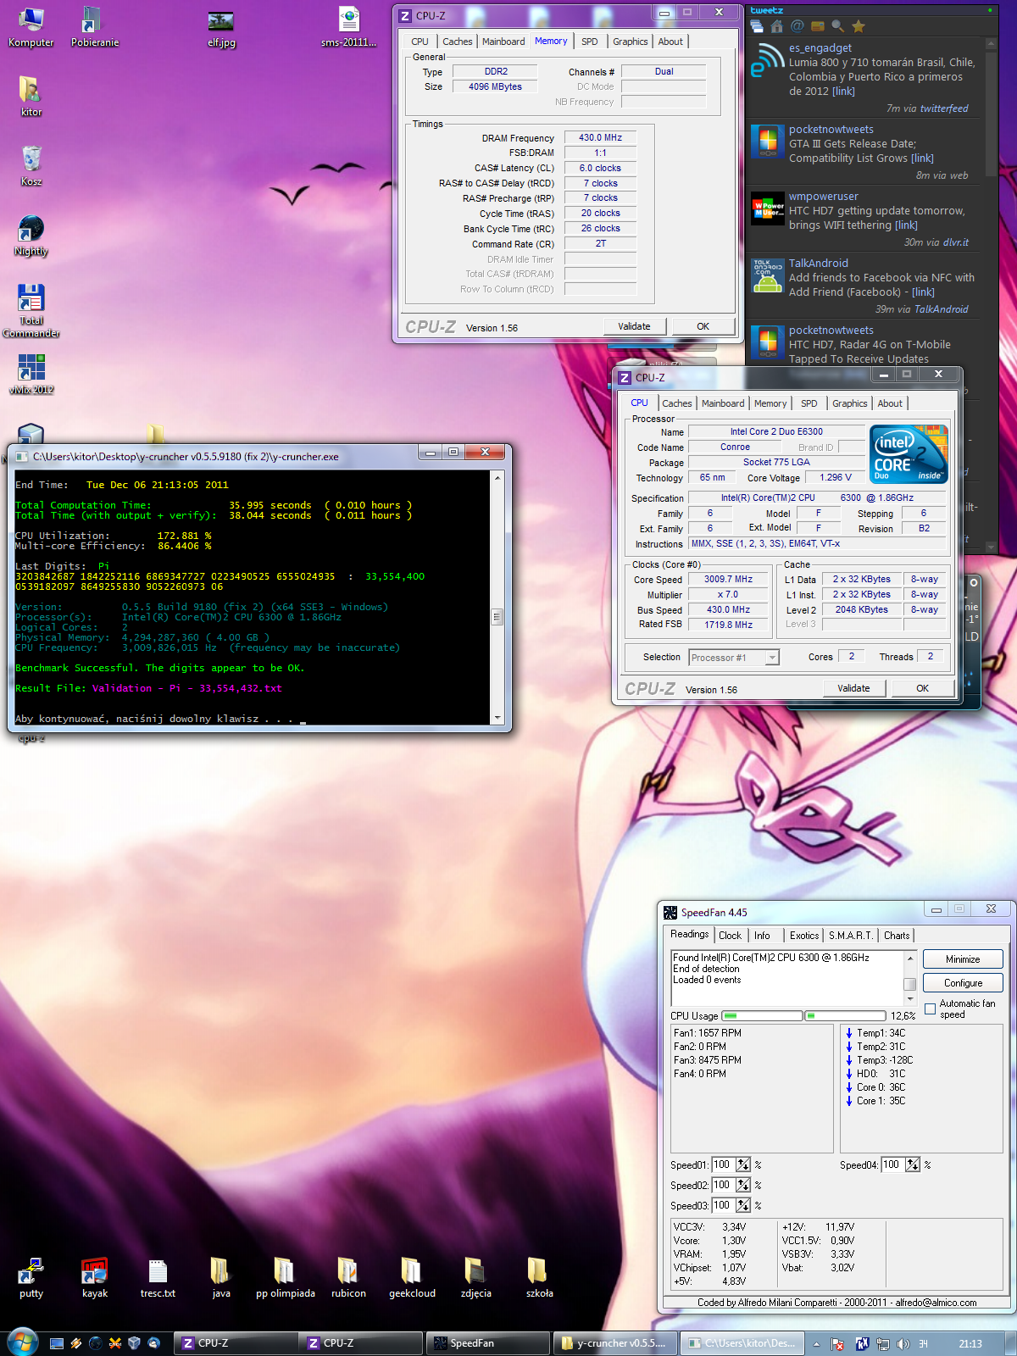
Task: Open Mainboard tab in the processor CPU-Z window
Action: coord(723,403)
